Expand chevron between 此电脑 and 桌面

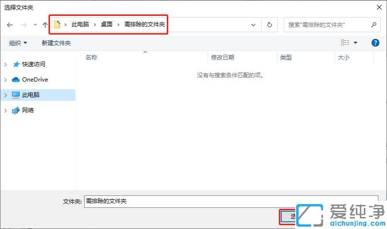(95, 24)
